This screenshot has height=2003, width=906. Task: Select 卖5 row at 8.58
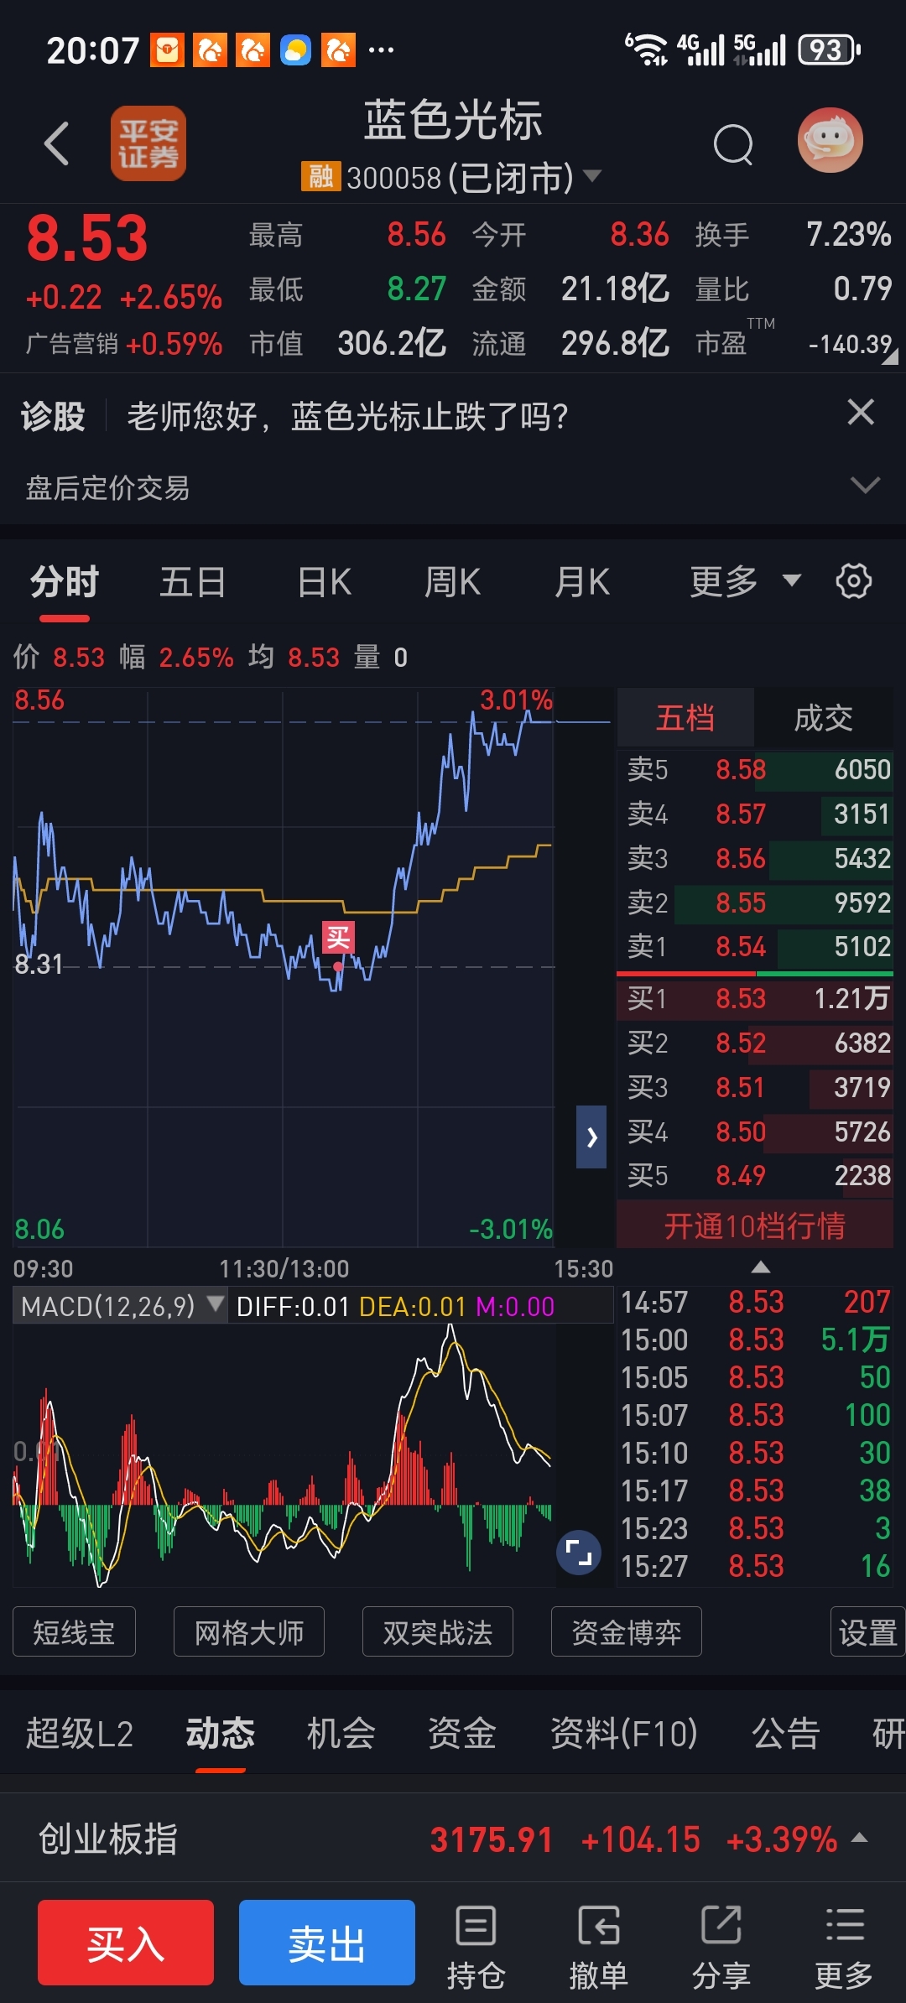point(755,769)
